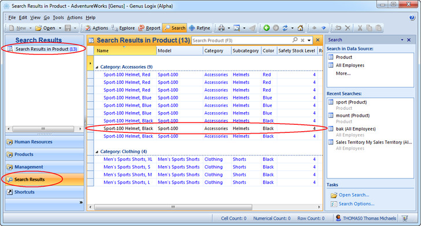
Task: Click the Delete X toolbar icon
Action: point(348,28)
